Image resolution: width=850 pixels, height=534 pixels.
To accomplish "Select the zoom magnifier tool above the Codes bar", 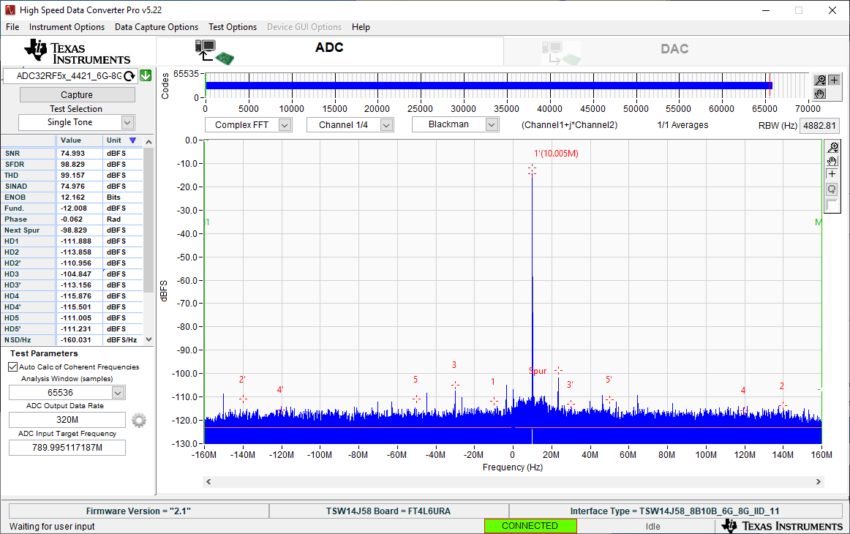I will pos(820,80).
